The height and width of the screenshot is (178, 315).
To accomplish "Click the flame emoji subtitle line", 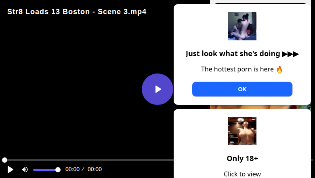I will 242,69.
